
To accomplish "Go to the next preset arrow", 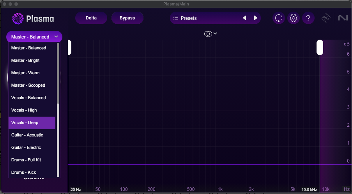I will 255,18.
